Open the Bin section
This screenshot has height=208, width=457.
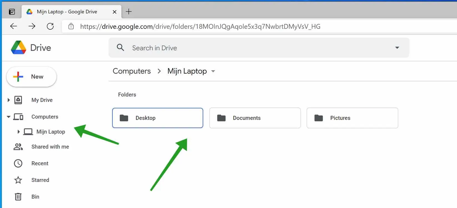coord(35,197)
